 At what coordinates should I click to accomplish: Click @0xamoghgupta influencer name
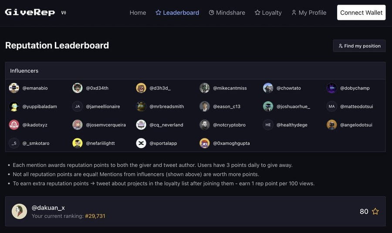(x=231, y=143)
